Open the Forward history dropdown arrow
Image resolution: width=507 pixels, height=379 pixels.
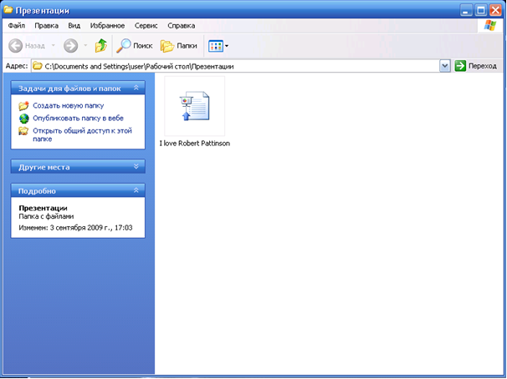85,46
